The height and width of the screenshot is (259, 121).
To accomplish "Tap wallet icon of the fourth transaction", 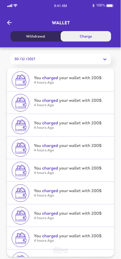I will pyautogui.click(x=21, y=148).
